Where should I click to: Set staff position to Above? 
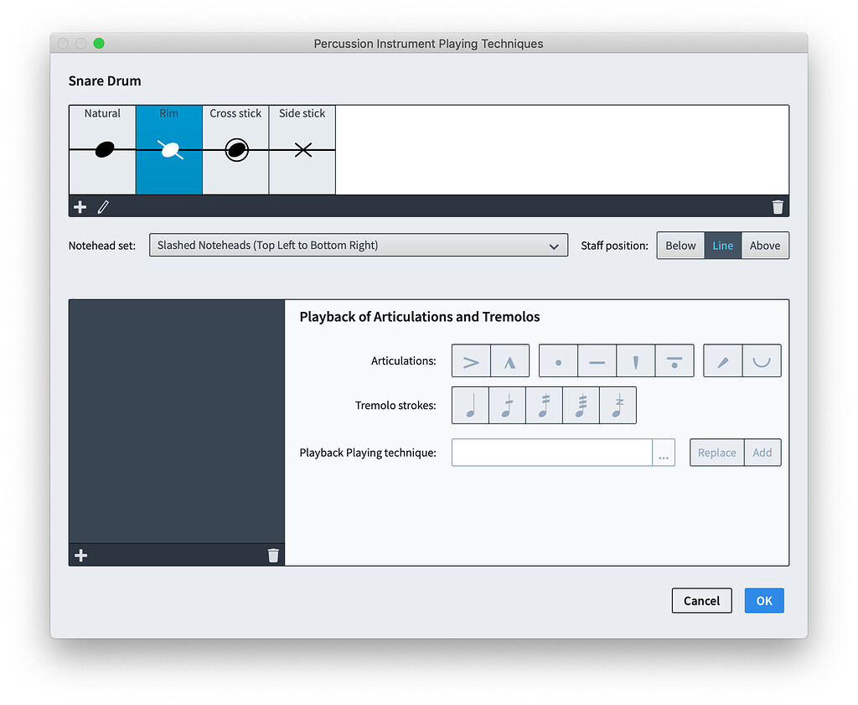click(764, 245)
